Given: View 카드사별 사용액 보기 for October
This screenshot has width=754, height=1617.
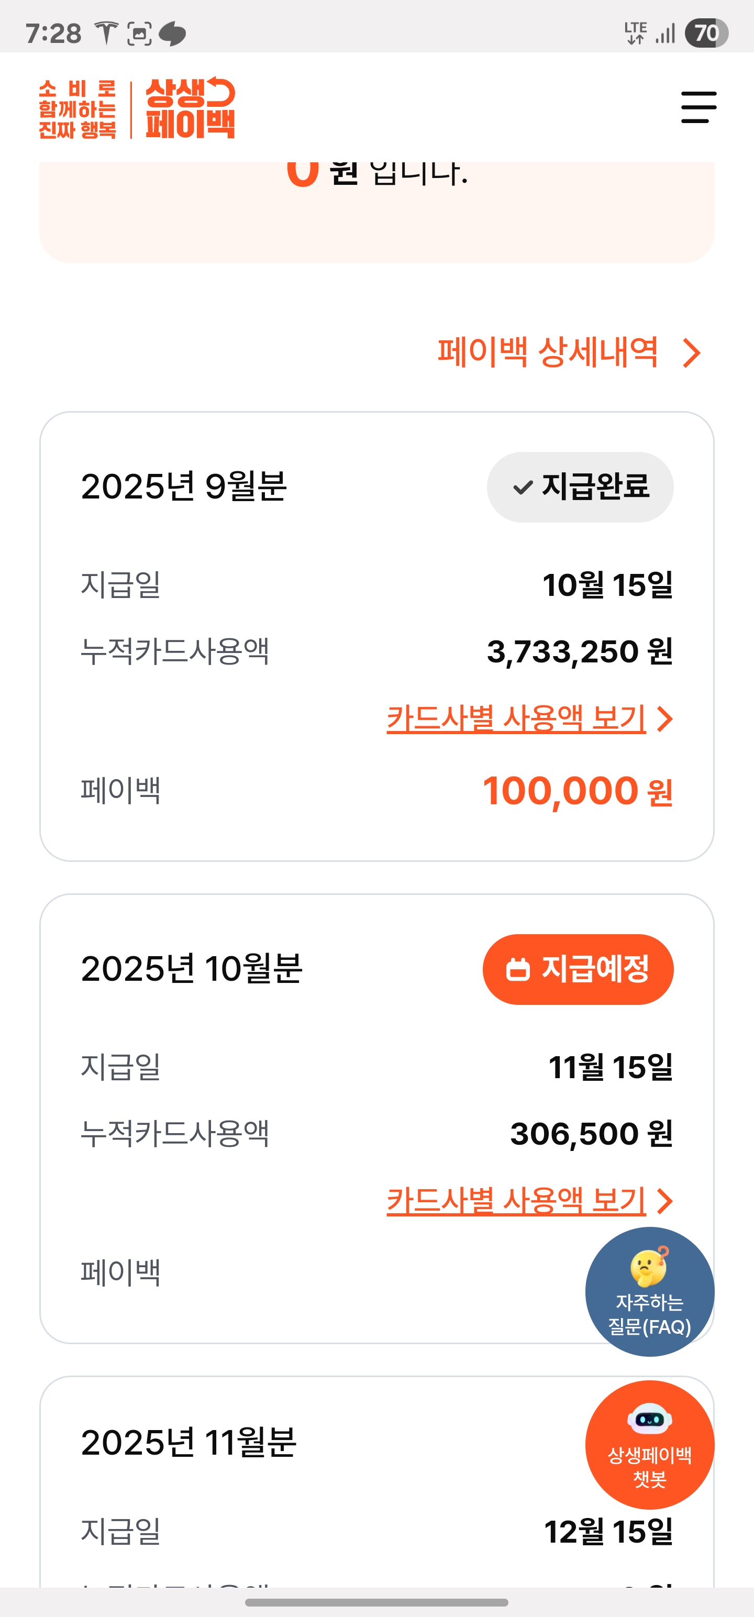Looking at the screenshot, I should pos(516,1201).
